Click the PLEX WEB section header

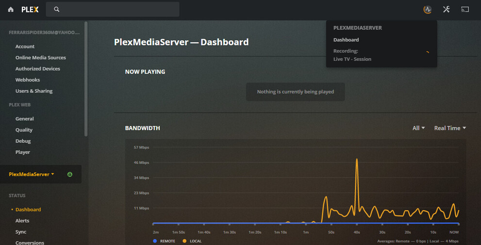pyautogui.click(x=19, y=105)
